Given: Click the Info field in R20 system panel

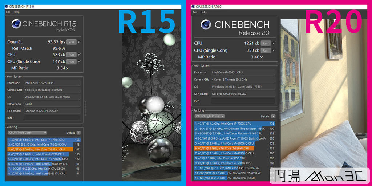Looking at the screenshot, I should click(x=243, y=101).
